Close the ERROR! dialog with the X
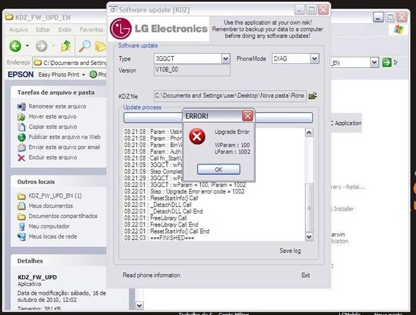 248,116
